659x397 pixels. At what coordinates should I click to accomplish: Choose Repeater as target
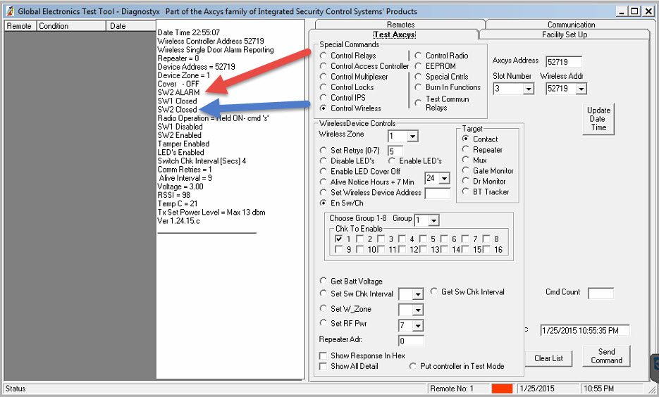tap(465, 149)
